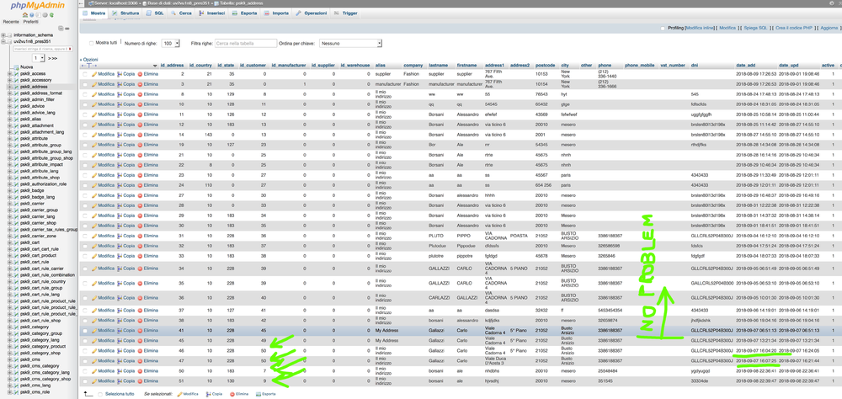The height and width of the screenshot is (399, 842).
Task: Click pencil Modifica icon for id_address 2
Action: pos(95,74)
